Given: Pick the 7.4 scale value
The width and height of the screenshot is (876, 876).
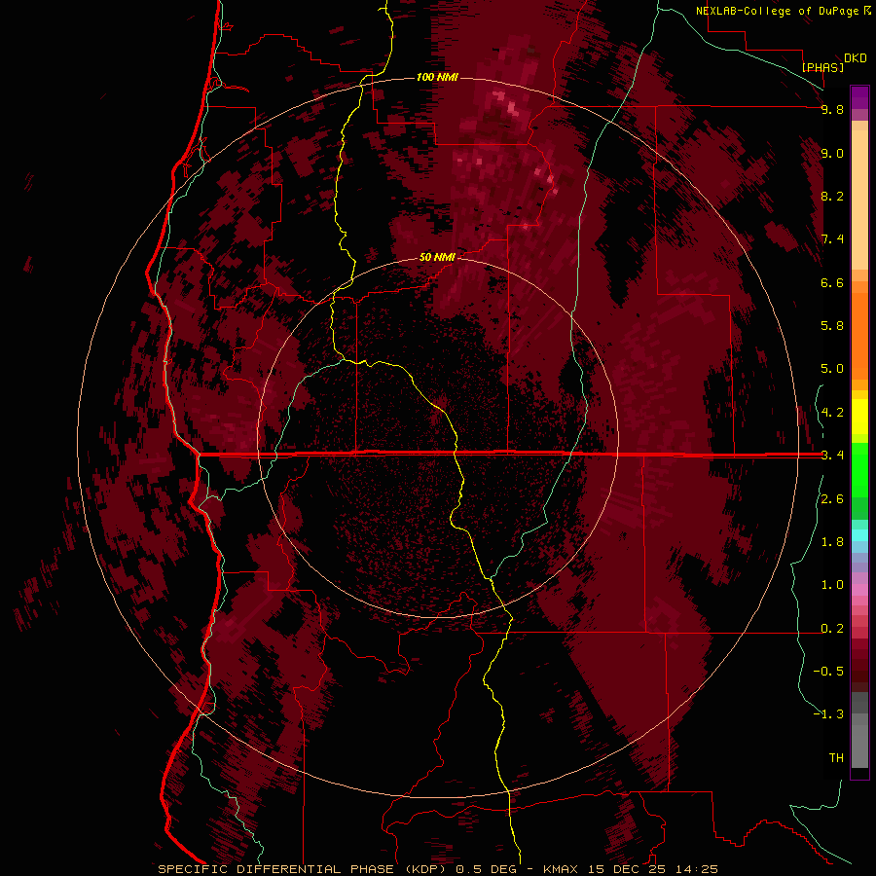Looking at the screenshot, I should pyautogui.click(x=832, y=239).
